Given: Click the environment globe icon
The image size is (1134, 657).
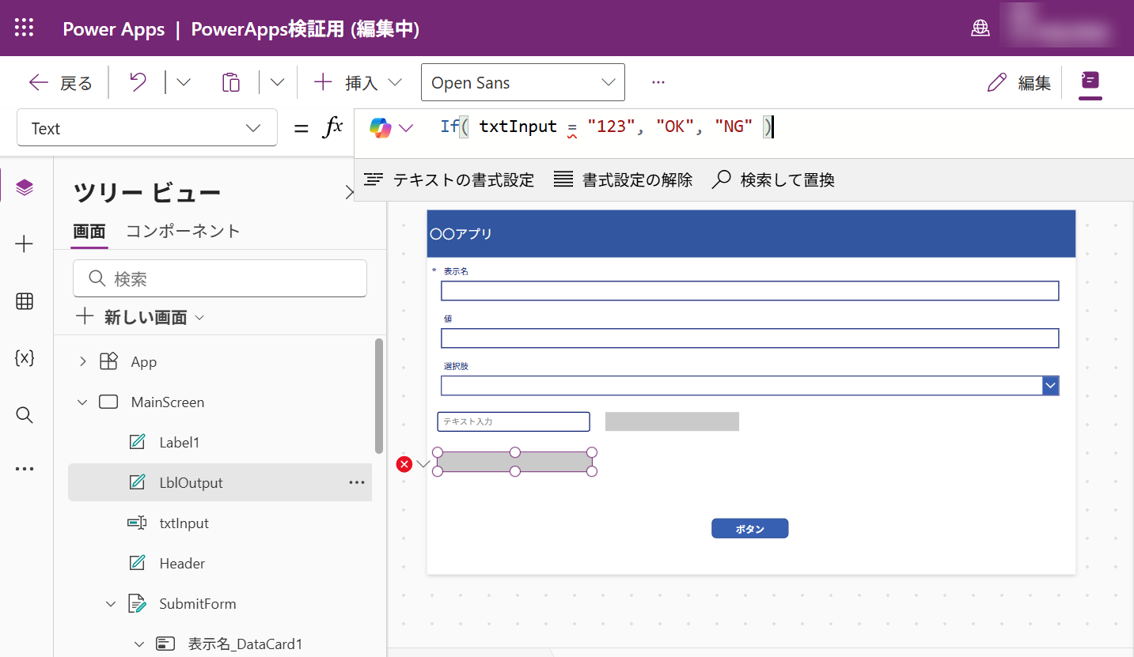Looking at the screenshot, I should [980, 28].
